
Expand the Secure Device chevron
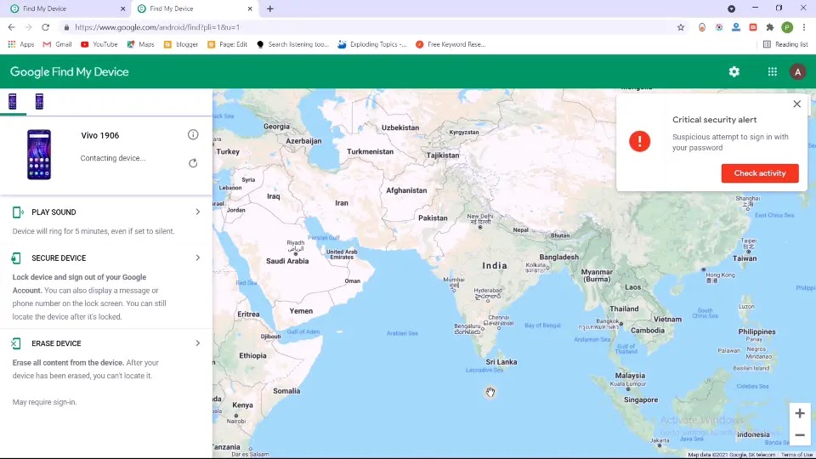(x=198, y=258)
